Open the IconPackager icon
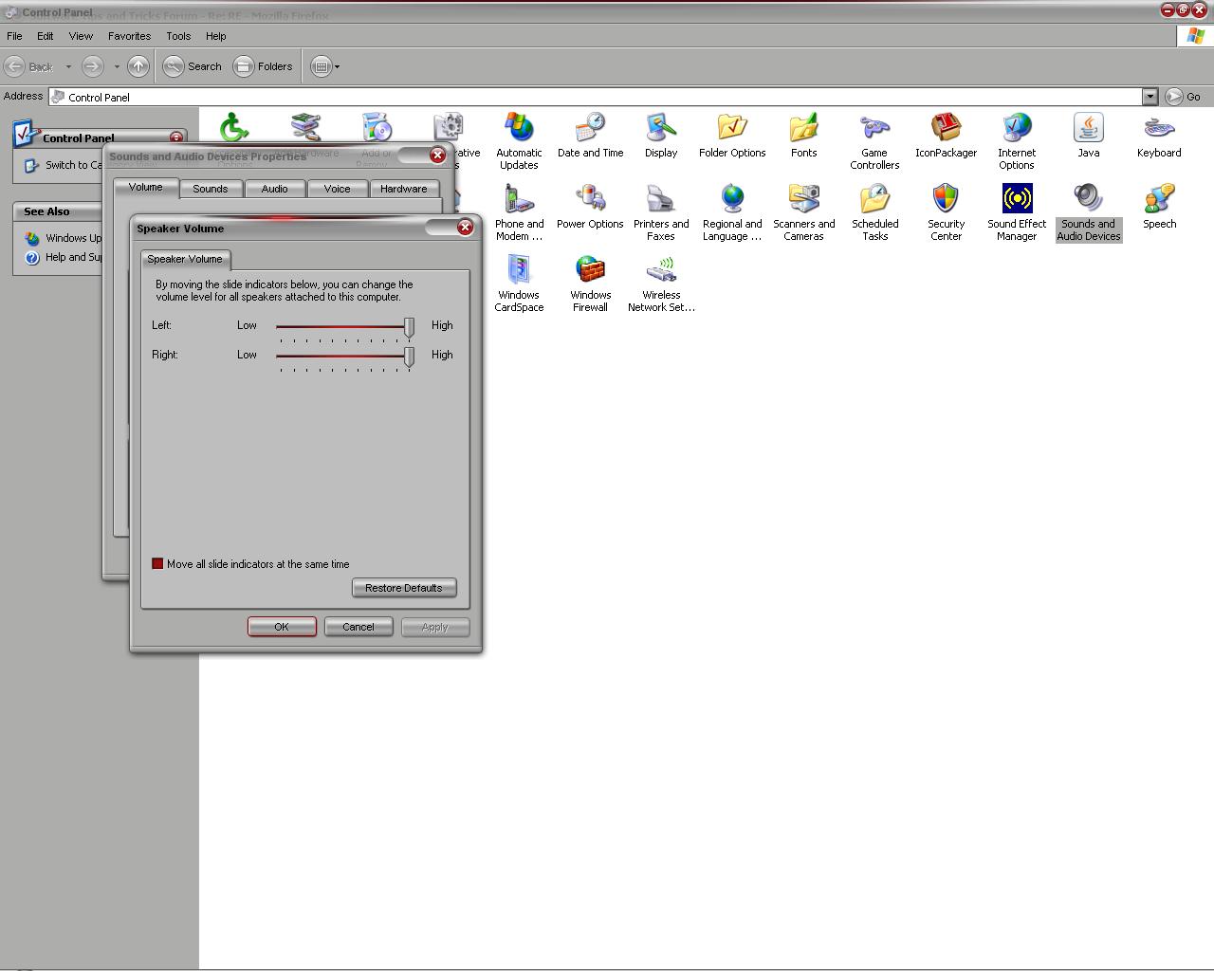This screenshot has height=971, width=1214. point(946,135)
